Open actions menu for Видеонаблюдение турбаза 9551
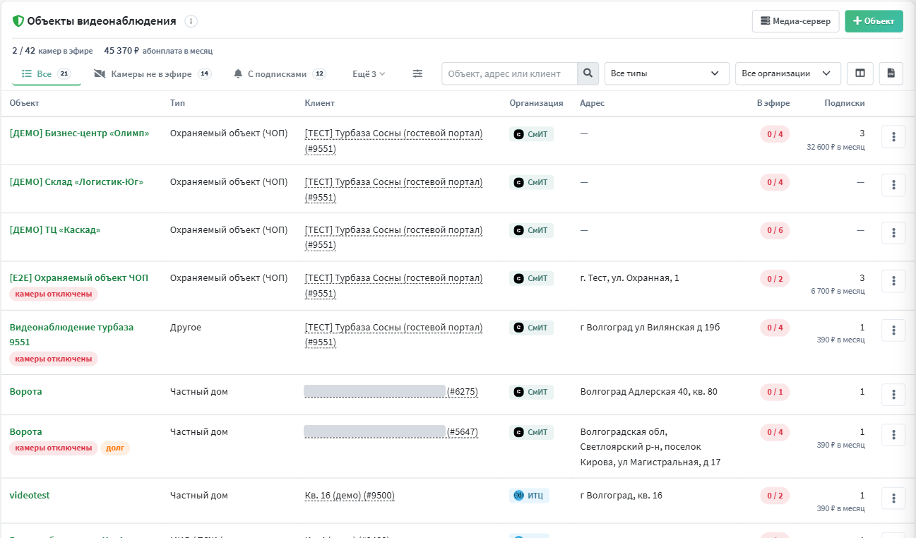 pyautogui.click(x=893, y=330)
